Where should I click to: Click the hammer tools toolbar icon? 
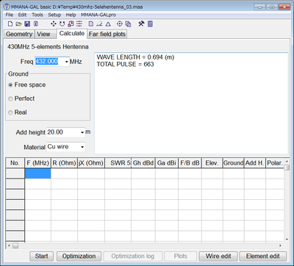pos(141,24)
